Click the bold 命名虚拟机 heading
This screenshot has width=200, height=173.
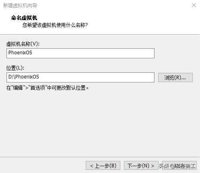pyautogui.click(x=24, y=18)
